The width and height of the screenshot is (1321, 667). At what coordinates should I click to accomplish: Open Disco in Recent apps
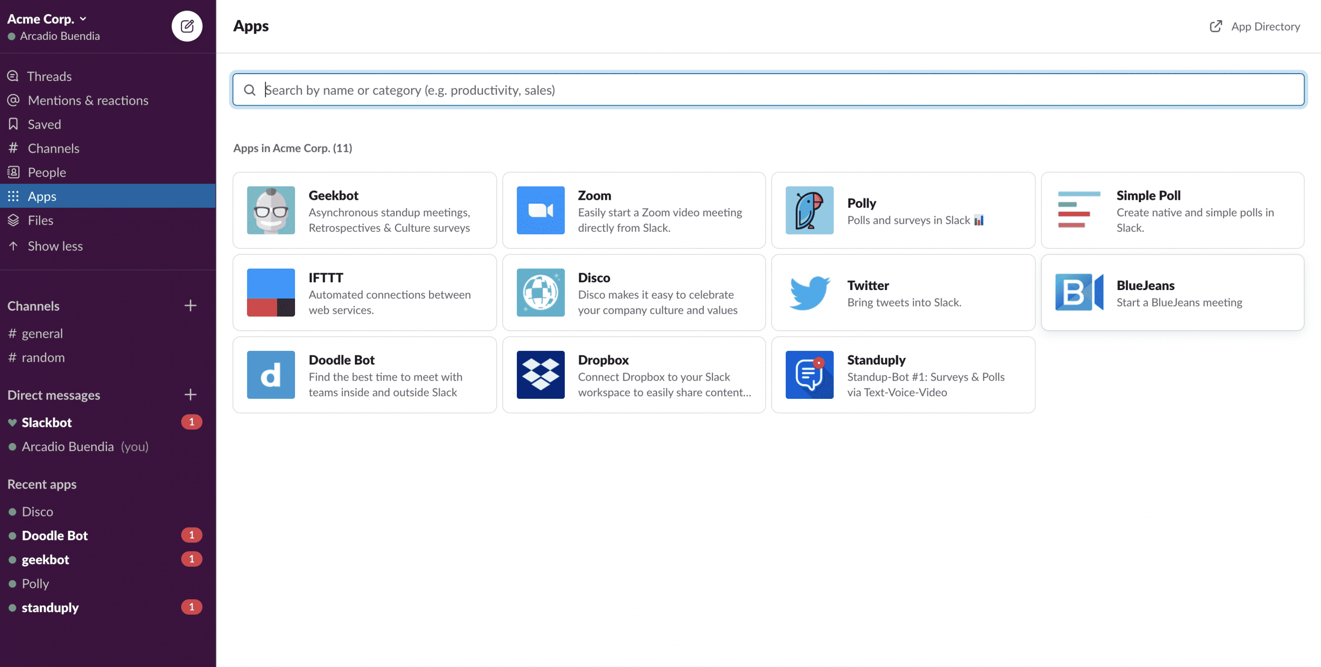coord(107,511)
